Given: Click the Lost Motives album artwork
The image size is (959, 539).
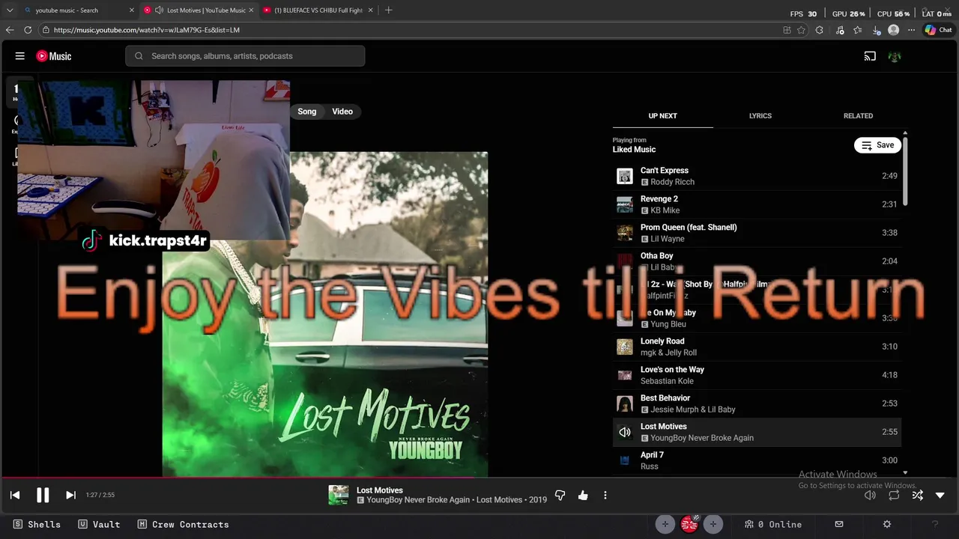Looking at the screenshot, I should [x=324, y=314].
